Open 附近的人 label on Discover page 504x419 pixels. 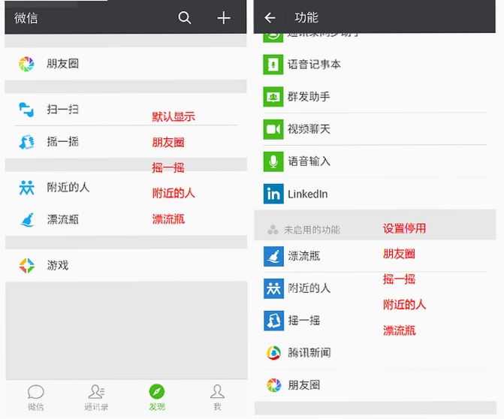68,187
